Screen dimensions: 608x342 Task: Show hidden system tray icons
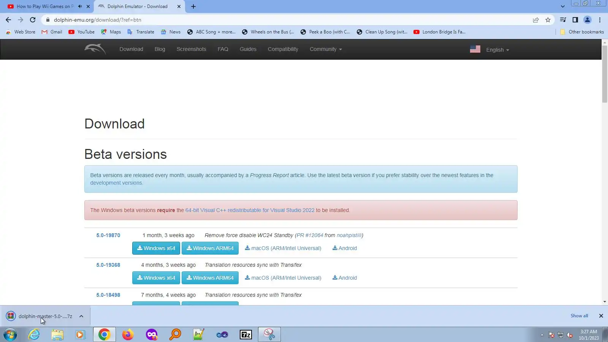(x=542, y=335)
